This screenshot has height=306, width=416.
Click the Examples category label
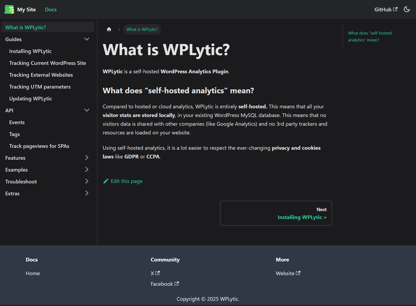(x=16, y=170)
